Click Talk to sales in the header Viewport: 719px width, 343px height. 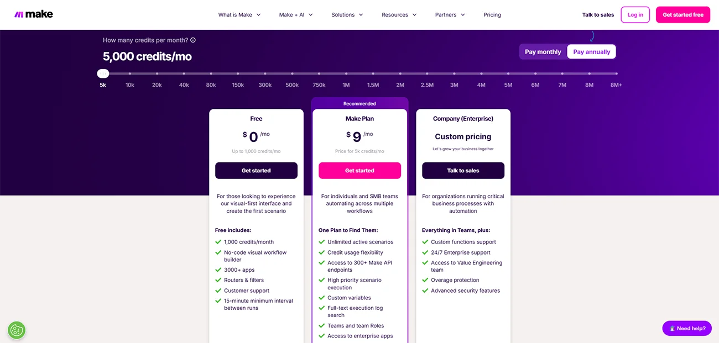(x=598, y=15)
